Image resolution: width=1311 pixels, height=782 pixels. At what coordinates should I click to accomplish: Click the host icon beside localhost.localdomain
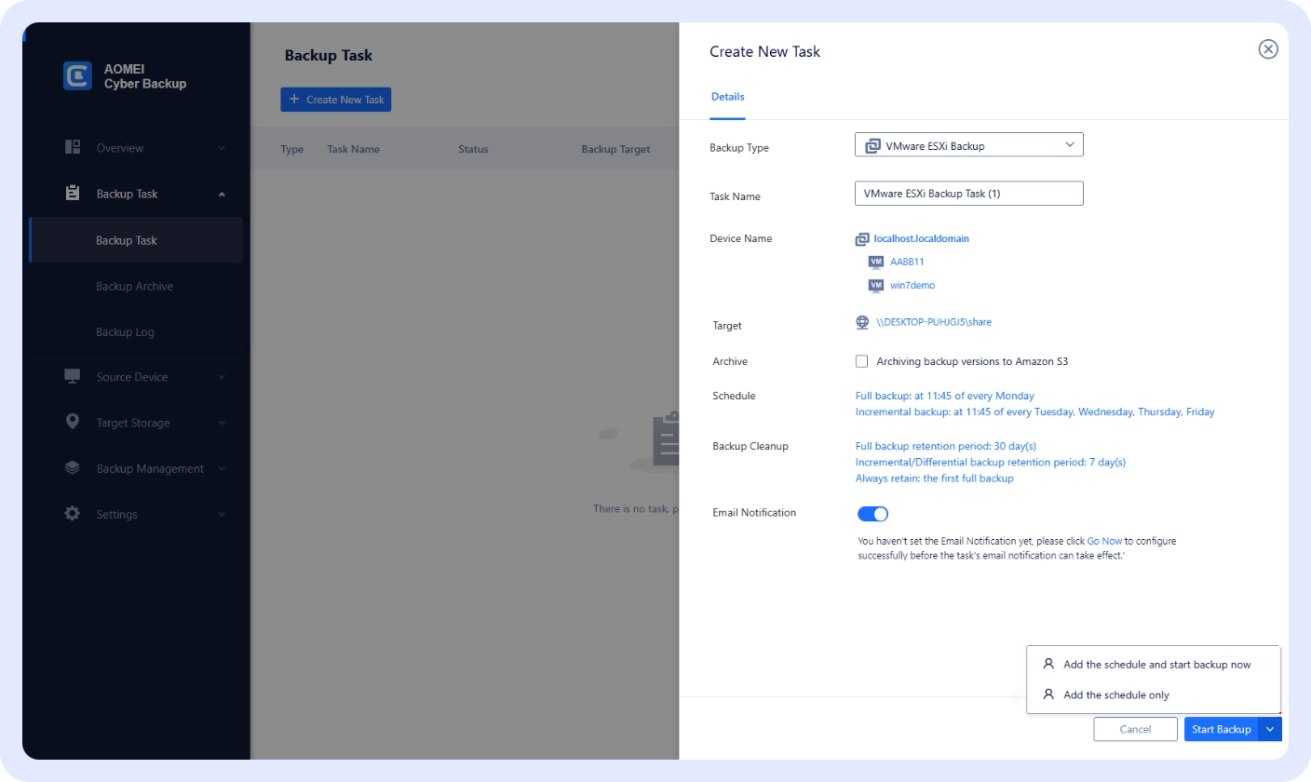[x=862, y=238]
